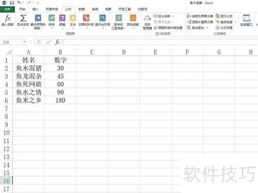Select cell with value 45
Screen dimensions: 258x193
[60, 76]
